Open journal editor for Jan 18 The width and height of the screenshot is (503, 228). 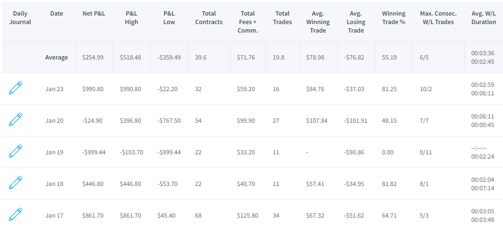pos(16,183)
